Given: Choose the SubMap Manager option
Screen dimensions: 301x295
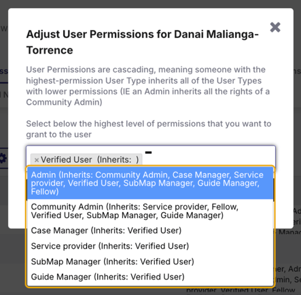Looking at the screenshot, I should pyautogui.click(x=150, y=262).
